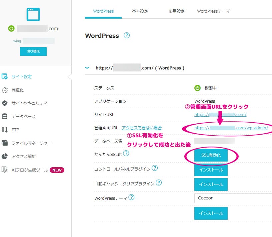Click help icon beside 自動キャッシュクリアプラグイン
272x237 pixels.
click(159, 182)
